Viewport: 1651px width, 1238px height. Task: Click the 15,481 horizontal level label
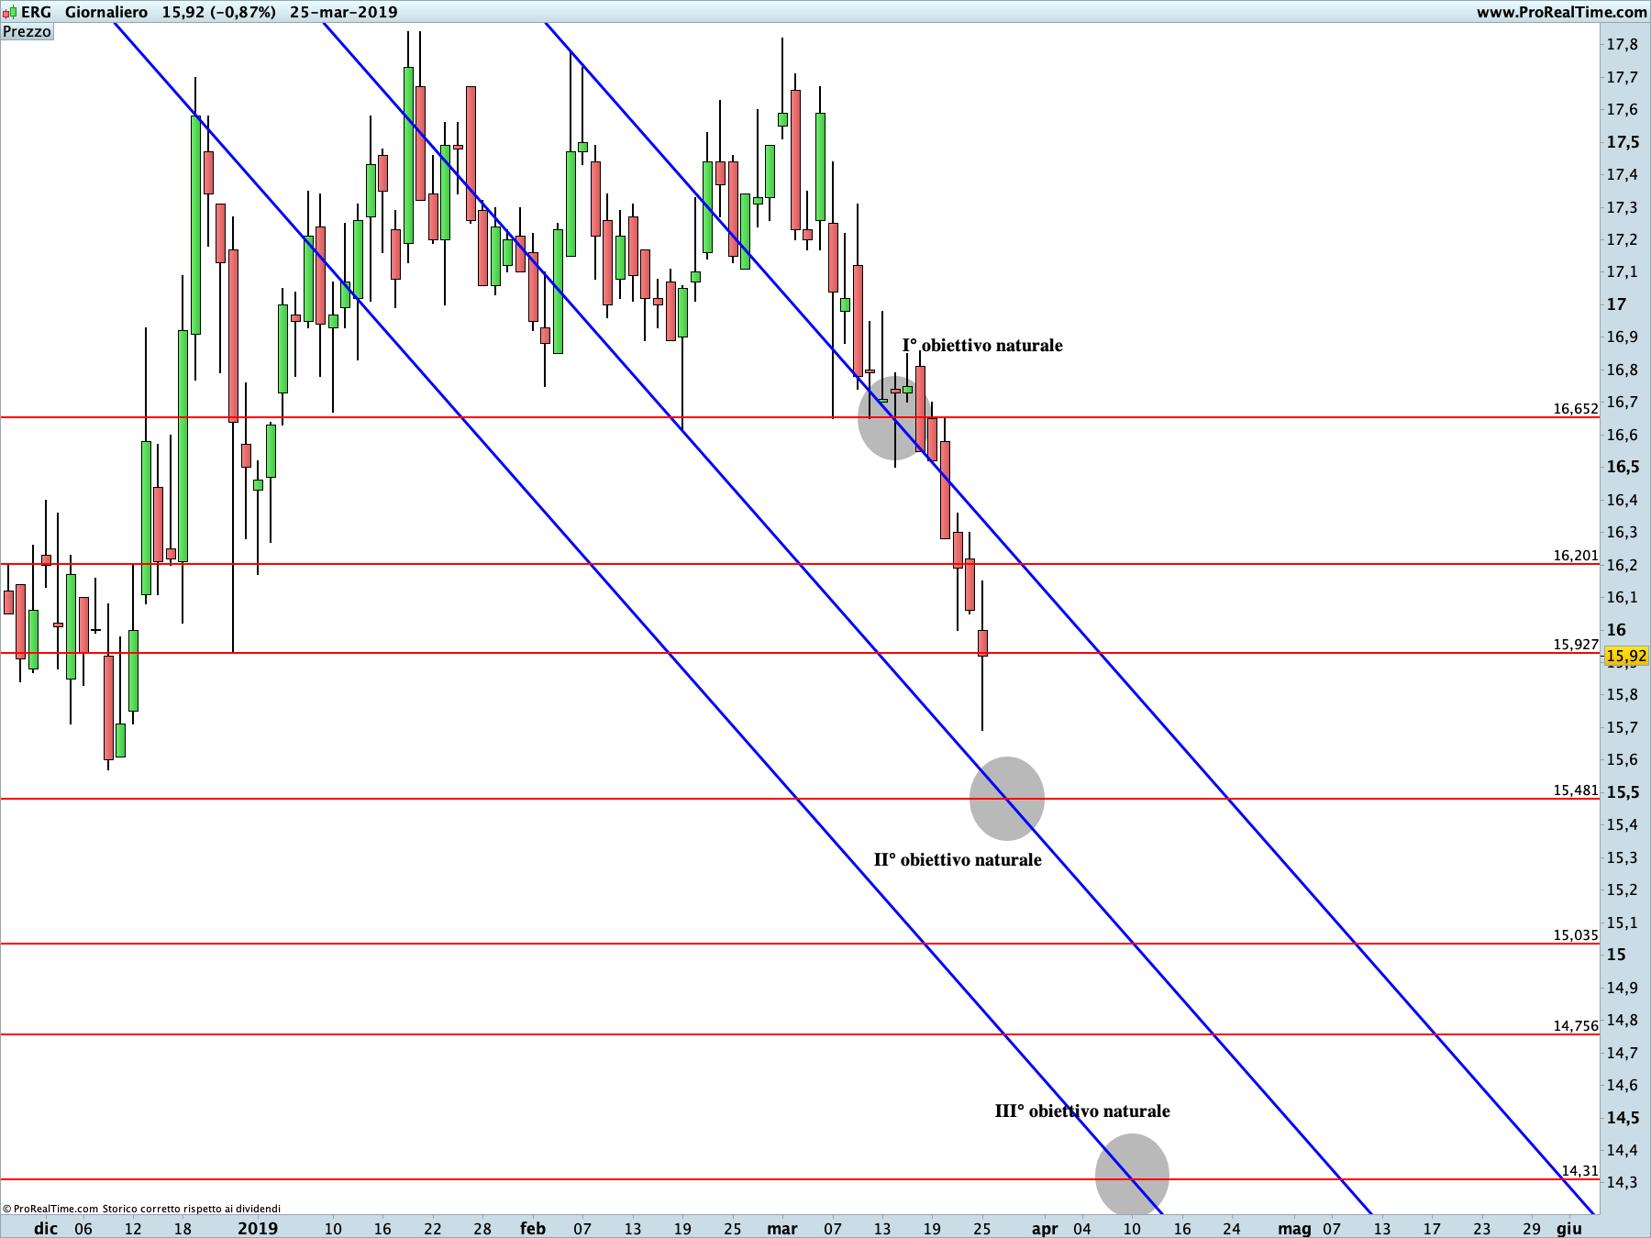pos(1576,790)
